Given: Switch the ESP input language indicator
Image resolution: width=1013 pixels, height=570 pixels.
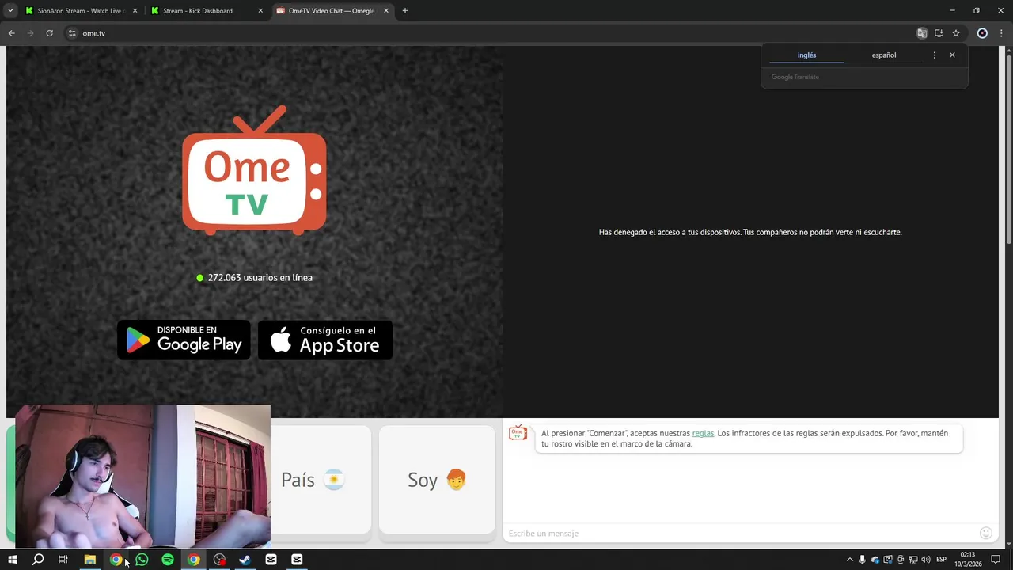Looking at the screenshot, I should tap(942, 560).
